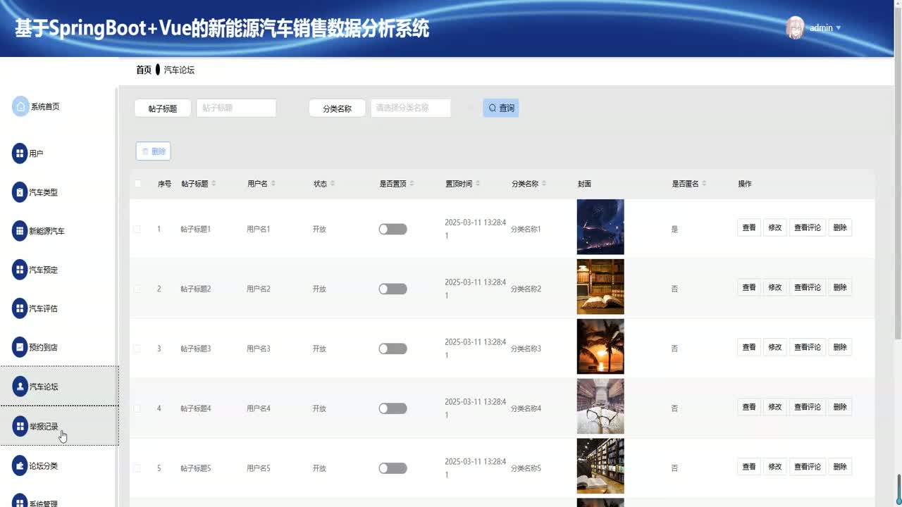Open cover thumbnail of 帖子标题4
902x507 pixels.
pos(600,406)
